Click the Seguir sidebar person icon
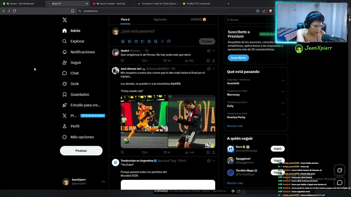Screen dimensions: 351x197 click(x=64, y=62)
